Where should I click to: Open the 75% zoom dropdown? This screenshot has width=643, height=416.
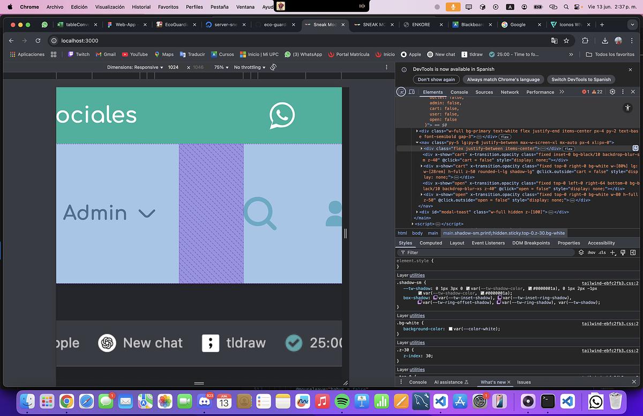[x=221, y=67]
